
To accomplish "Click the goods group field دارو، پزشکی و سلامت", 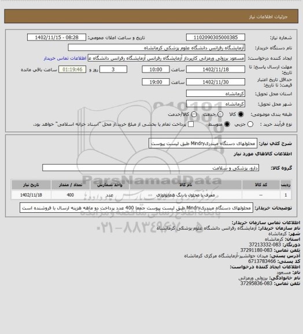I will click(150, 168).
